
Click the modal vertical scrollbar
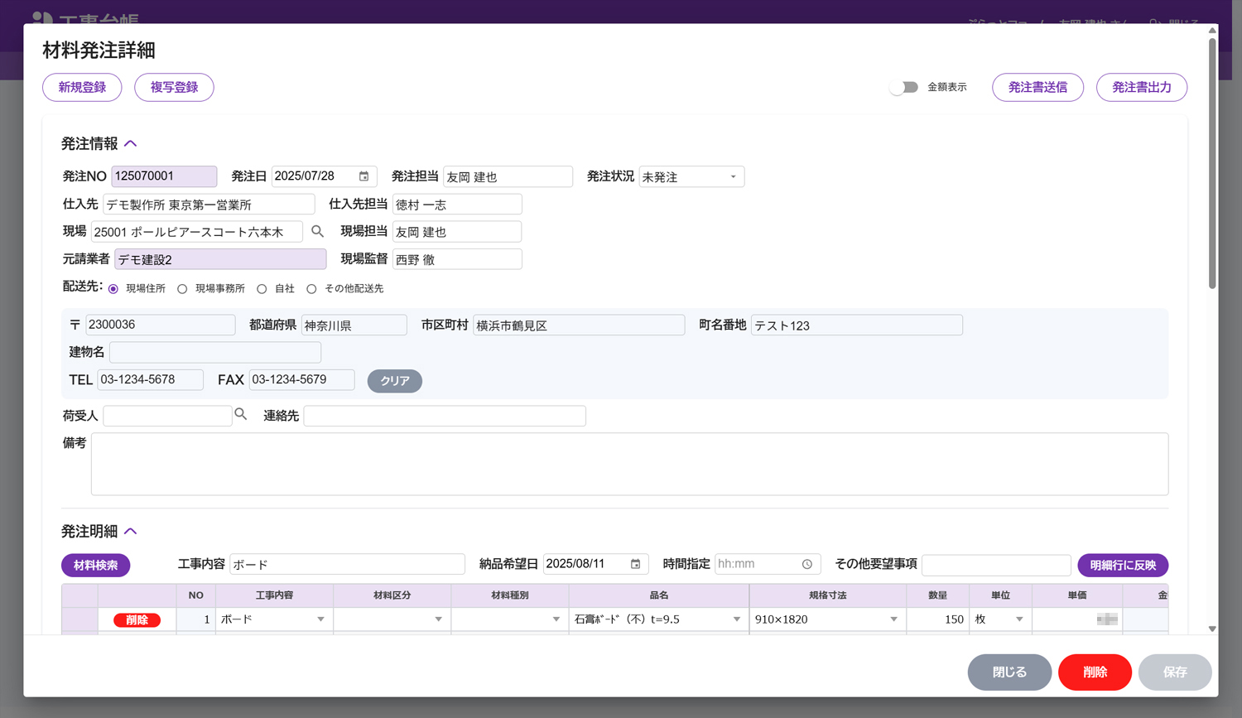tap(1212, 166)
